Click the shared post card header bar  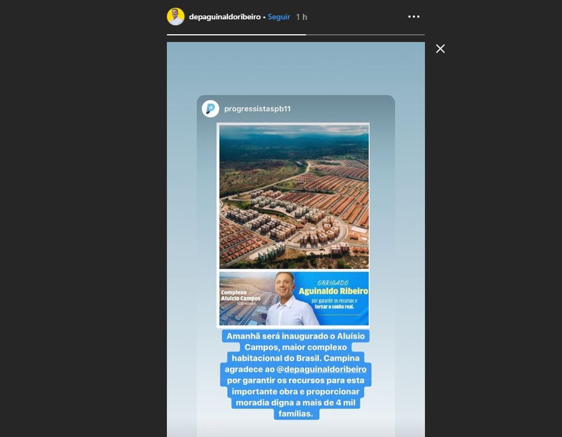[296, 108]
